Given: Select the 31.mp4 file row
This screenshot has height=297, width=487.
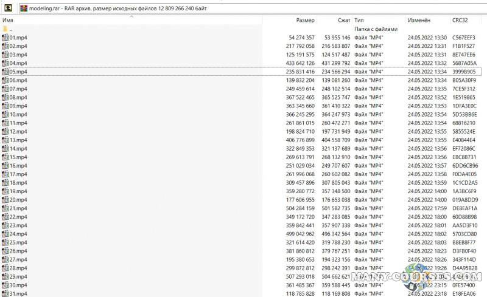Looking at the screenshot, I should click(18, 293).
